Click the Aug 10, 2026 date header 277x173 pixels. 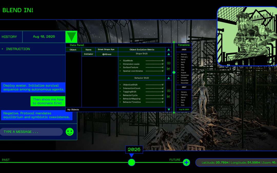[44, 37]
